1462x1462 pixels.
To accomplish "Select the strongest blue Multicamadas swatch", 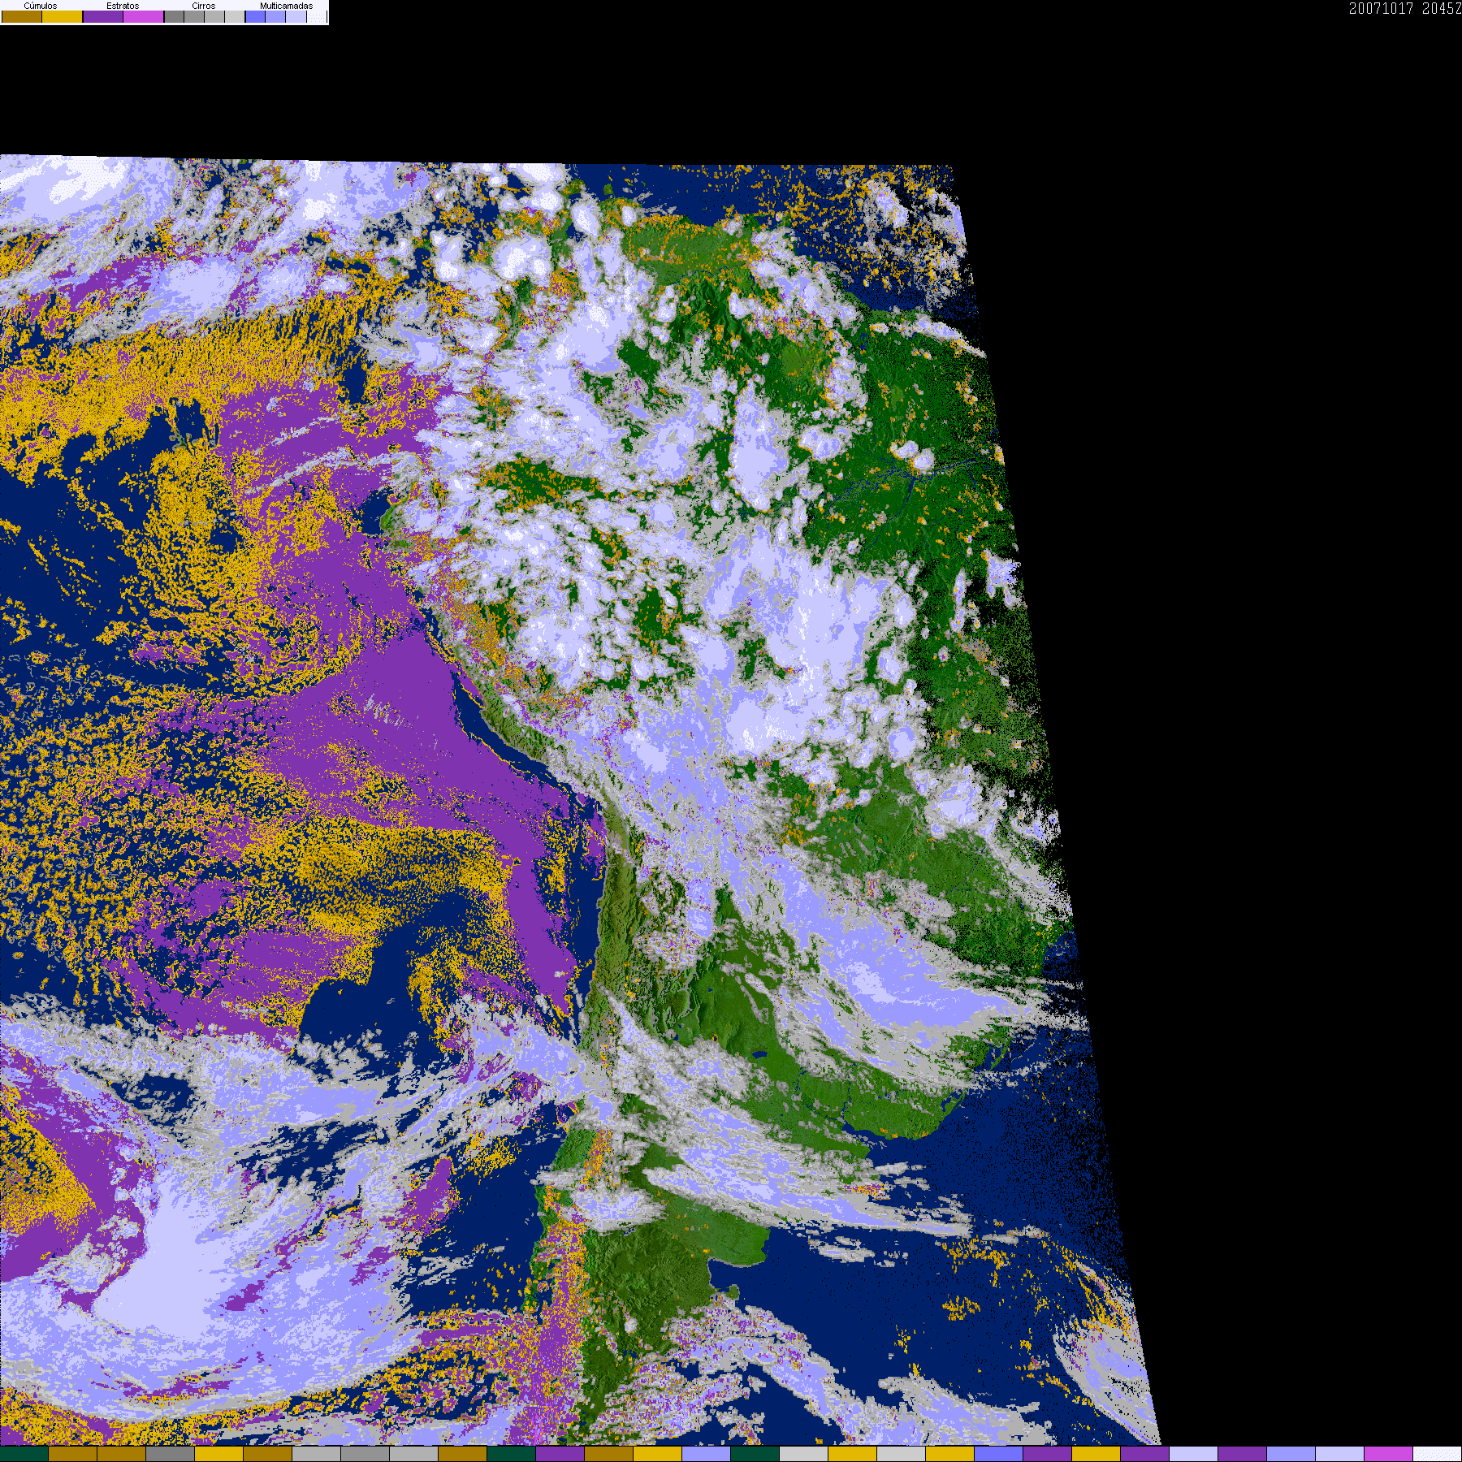I will click(x=255, y=16).
